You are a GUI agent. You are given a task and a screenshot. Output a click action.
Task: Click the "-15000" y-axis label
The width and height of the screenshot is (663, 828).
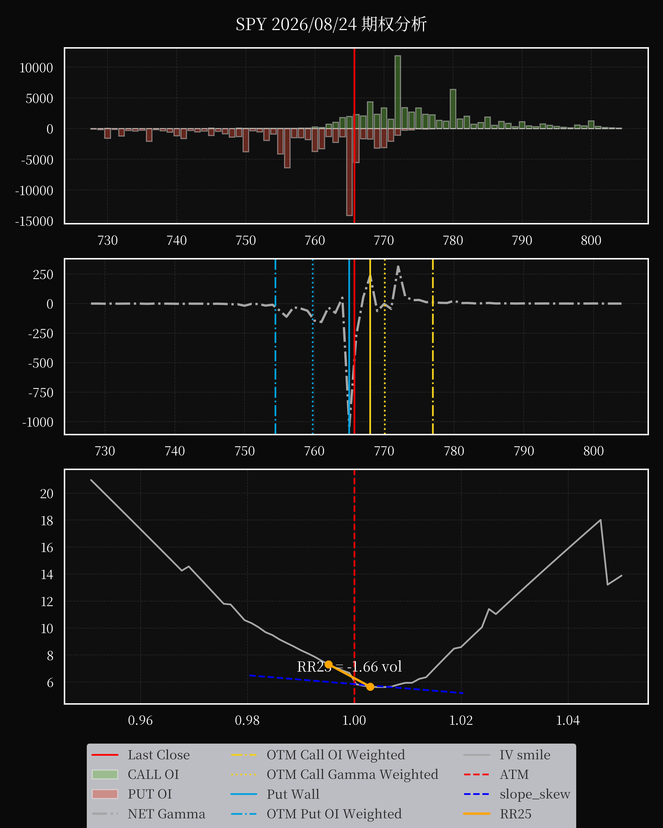click(34, 221)
